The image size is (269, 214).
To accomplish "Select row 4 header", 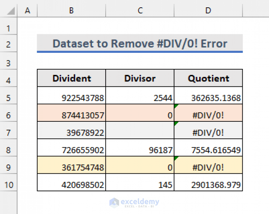I will pyautogui.click(x=8, y=78).
